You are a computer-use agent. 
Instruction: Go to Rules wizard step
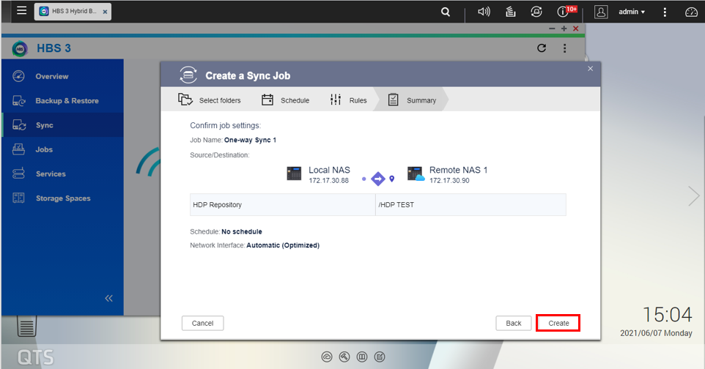tap(348, 100)
